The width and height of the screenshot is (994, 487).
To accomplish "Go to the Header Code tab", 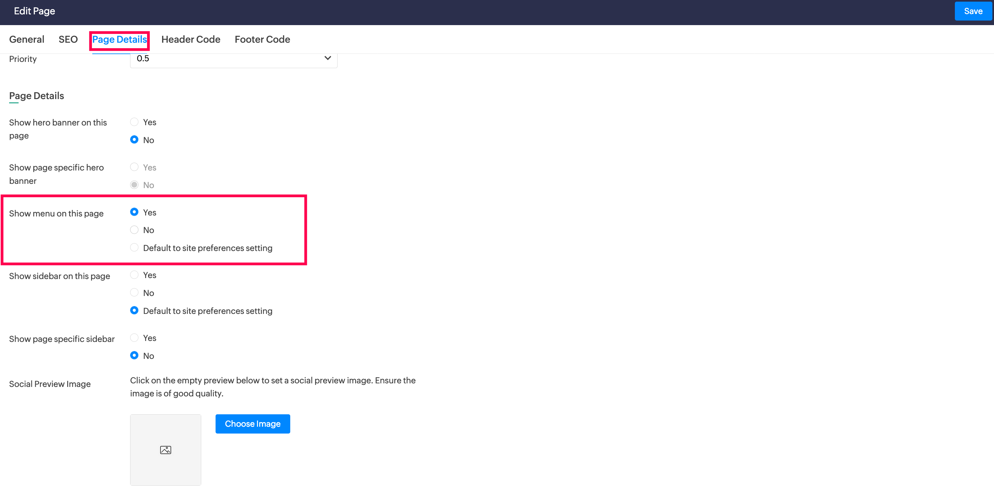I will pos(191,39).
